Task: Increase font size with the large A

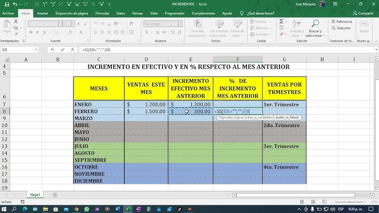Action: pos(79,24)
